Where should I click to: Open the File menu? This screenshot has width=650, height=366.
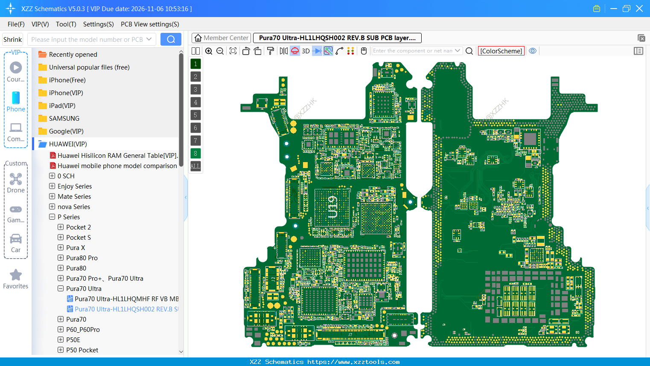16,24
